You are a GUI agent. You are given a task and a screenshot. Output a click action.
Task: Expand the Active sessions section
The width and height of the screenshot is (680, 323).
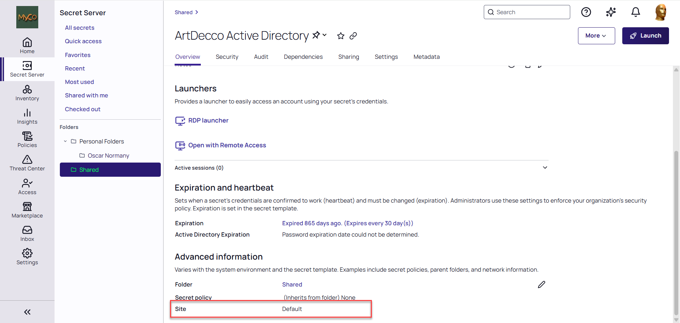[x=545, y=168]
